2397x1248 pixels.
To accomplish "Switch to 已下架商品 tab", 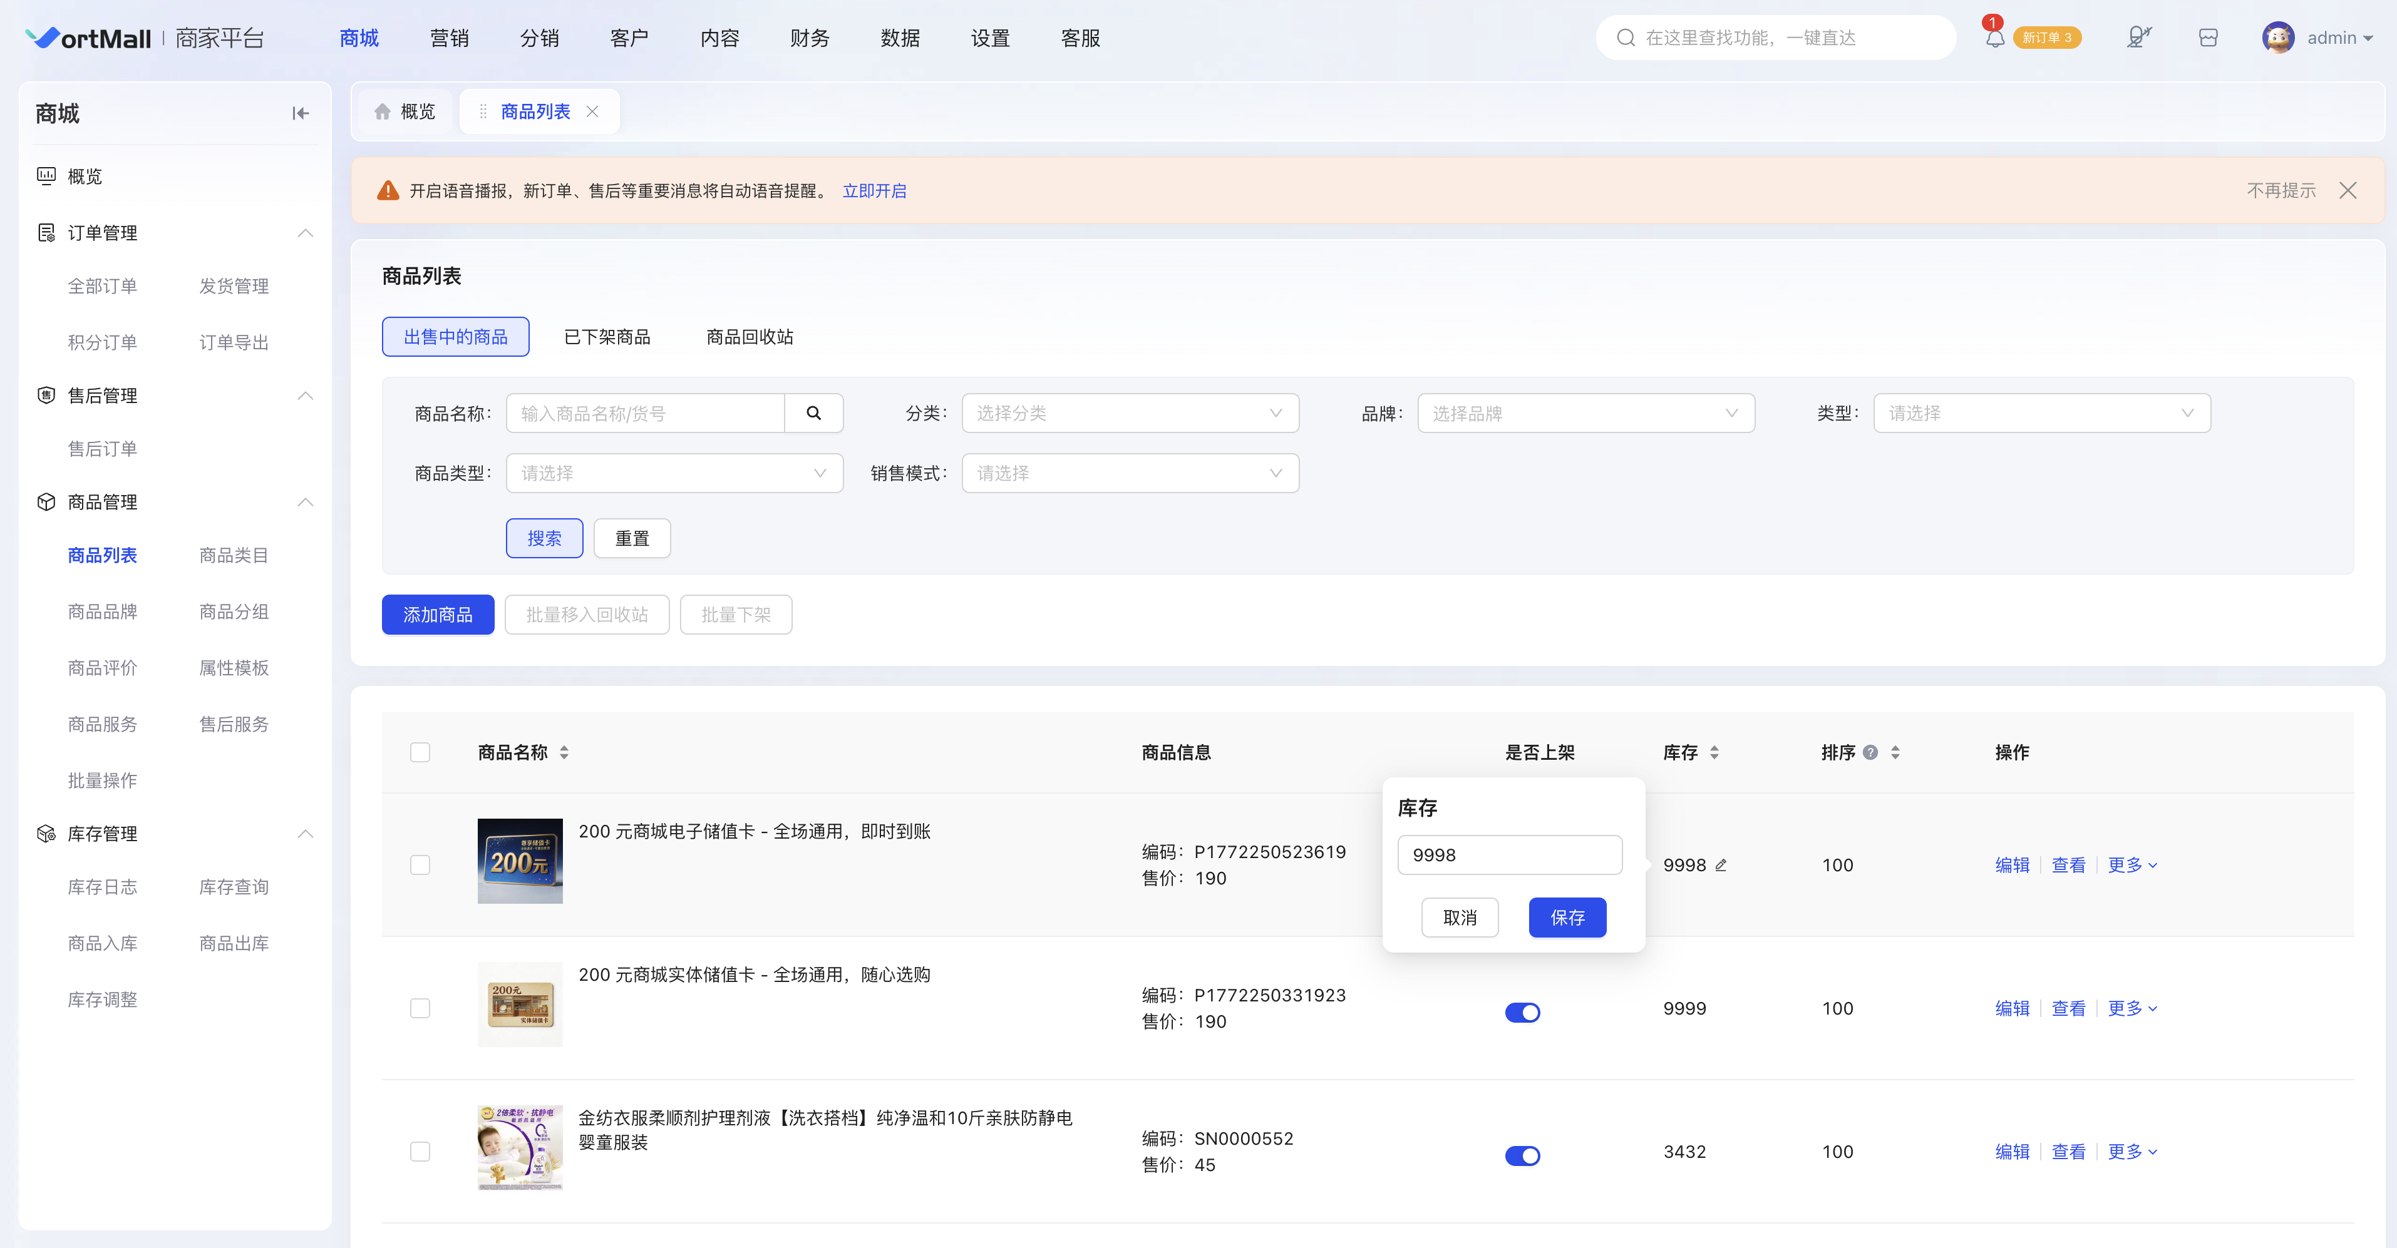I will [607, 337].
